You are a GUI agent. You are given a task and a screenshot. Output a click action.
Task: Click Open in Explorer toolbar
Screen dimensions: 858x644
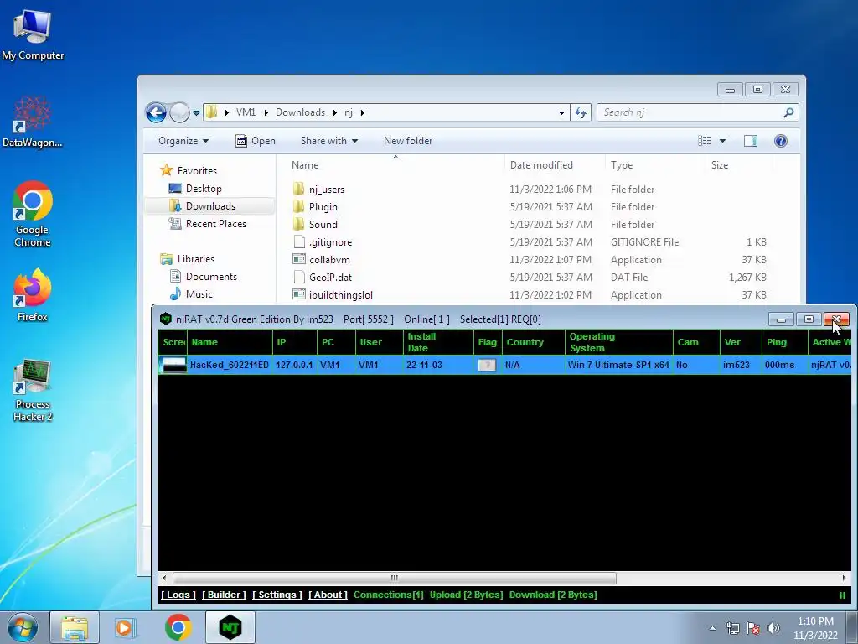click(255, 141)
